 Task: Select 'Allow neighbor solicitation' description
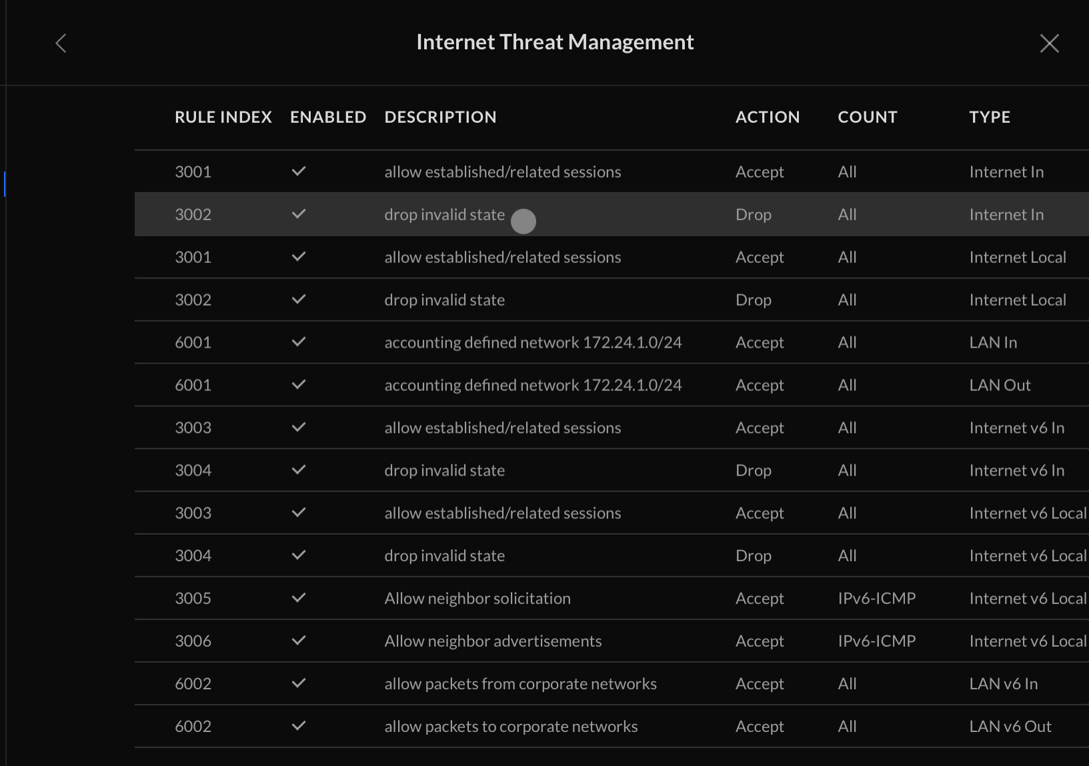pyautogui.click(x=477, y=598)
